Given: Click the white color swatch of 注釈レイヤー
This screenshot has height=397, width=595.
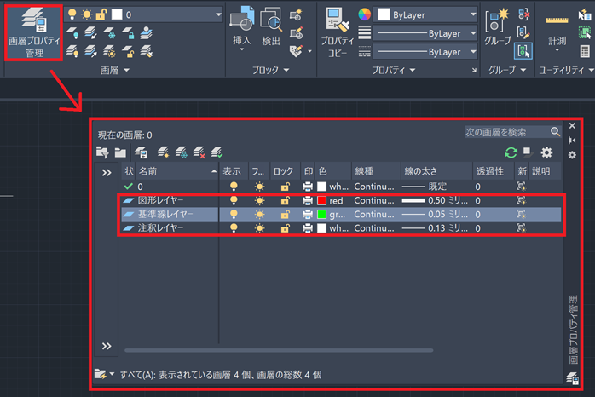Looking at the screenshot, I should 321,227.
